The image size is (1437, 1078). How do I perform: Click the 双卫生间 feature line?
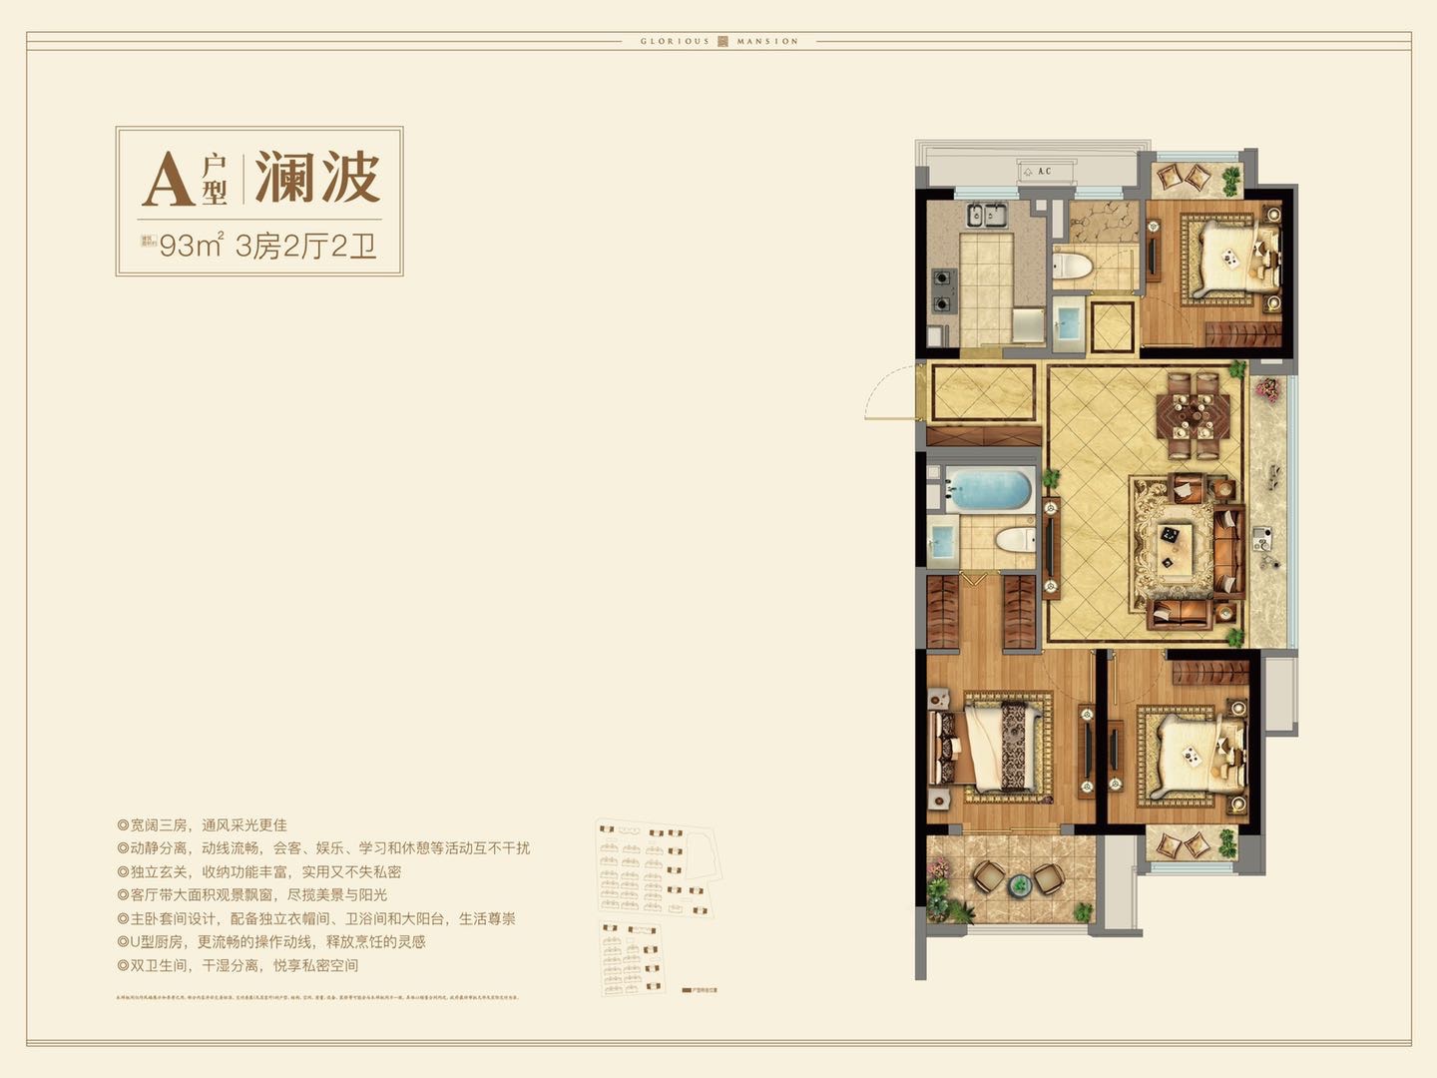click(x=238, y=965)
